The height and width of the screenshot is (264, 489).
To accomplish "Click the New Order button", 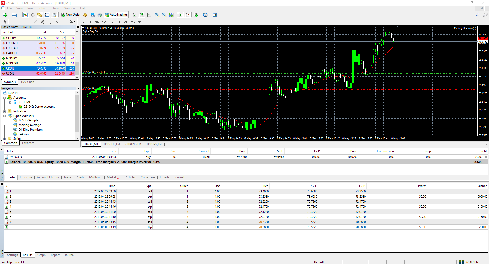I will [71, 15].
